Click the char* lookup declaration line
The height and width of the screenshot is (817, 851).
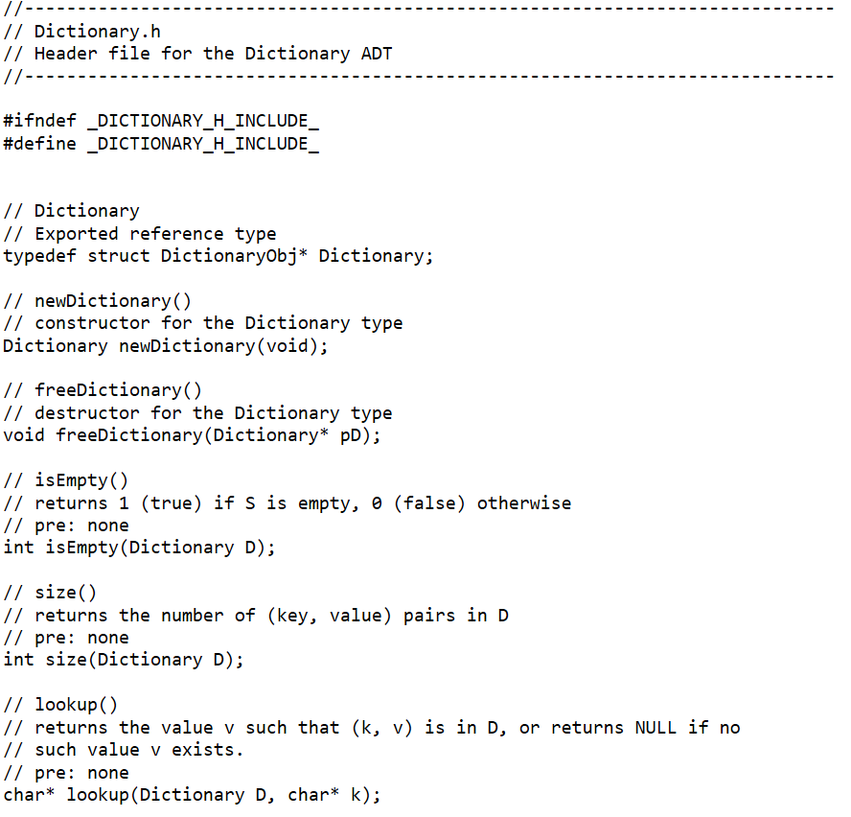[192, 795]
